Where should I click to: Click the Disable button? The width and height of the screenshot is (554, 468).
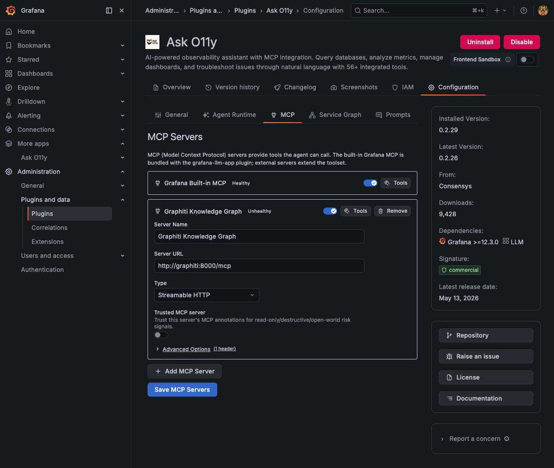click(x=522, y=42)
